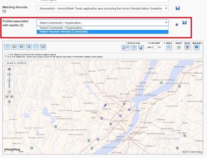The height and width of the screenshot is (158, 207).
Task: Open the Map Query info tool
Action: 196,47
